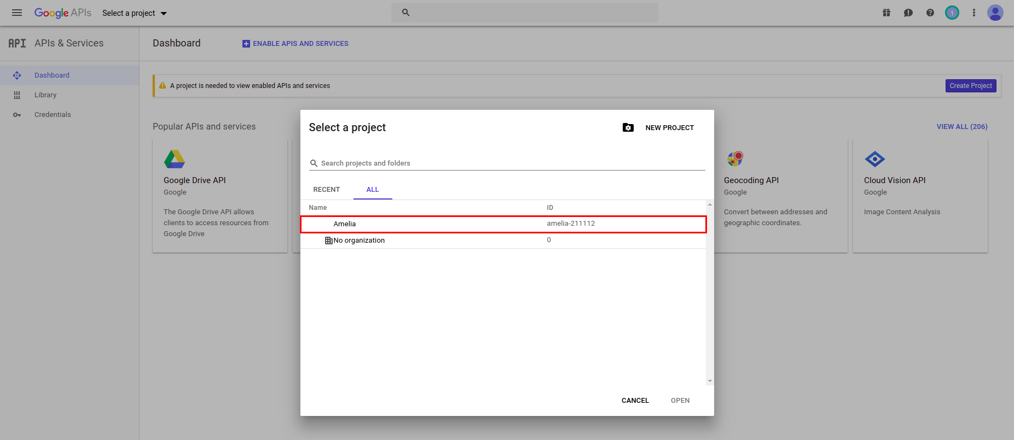Open the notifications badge icon
Screen dimensions: 1014x440
pyautogui.click(x=952, y=13)
